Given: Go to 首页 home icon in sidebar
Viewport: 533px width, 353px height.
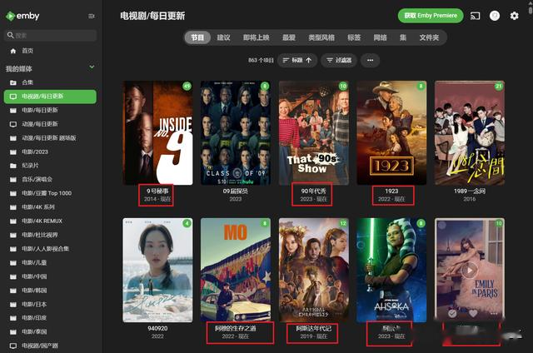Looking at the screenshot, I should coord(13,51).
